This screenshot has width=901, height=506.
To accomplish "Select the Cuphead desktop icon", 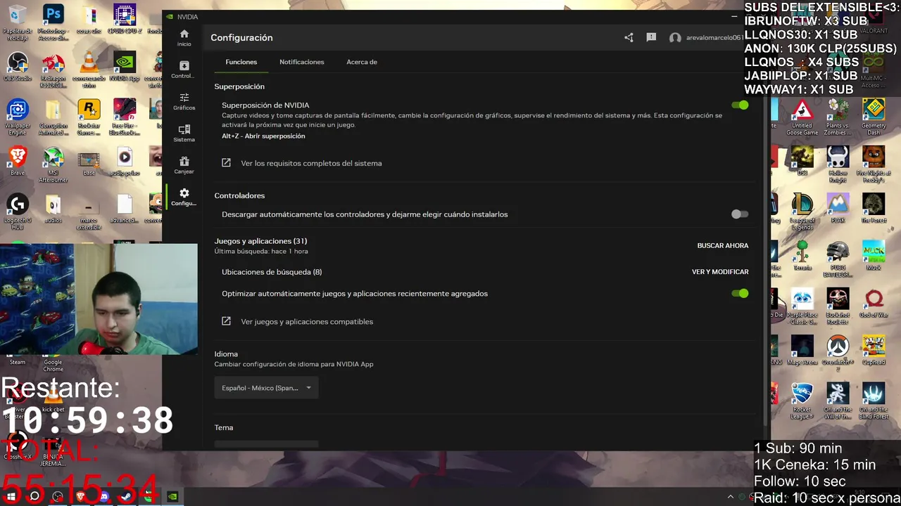I will pos(874,350).
